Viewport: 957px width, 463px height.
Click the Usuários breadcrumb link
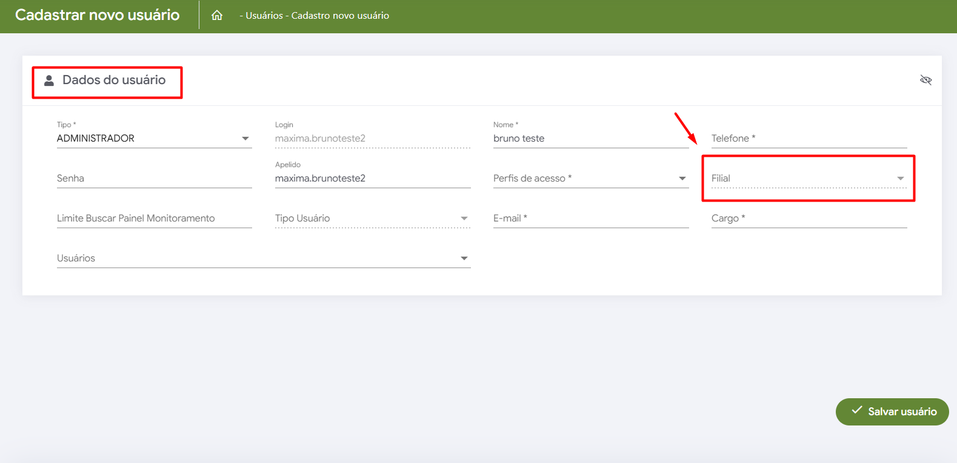pos(264,16)
